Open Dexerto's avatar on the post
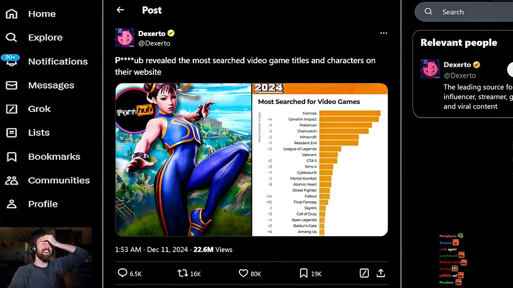The height and width of the screenshot is (288, 513). [x=125, y=38]
